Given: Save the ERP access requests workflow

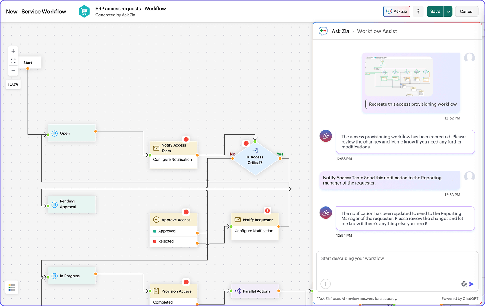Looking at the screenshot, I should tap(435, 11).
